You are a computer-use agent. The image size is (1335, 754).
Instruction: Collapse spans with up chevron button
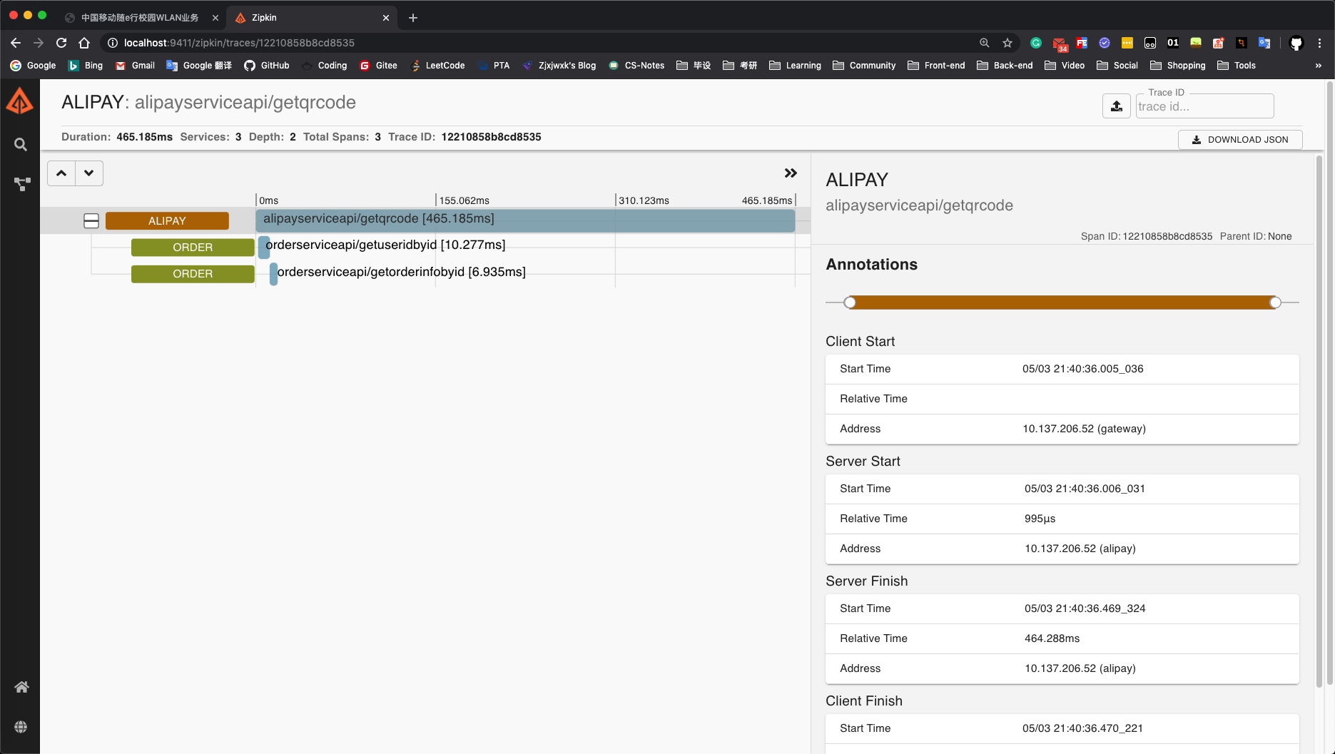pyautogui.click(x=61, y=173)
